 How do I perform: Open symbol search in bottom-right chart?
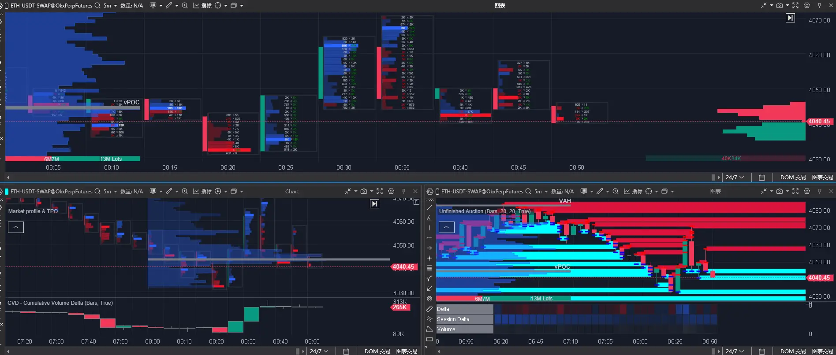[528, 192]
